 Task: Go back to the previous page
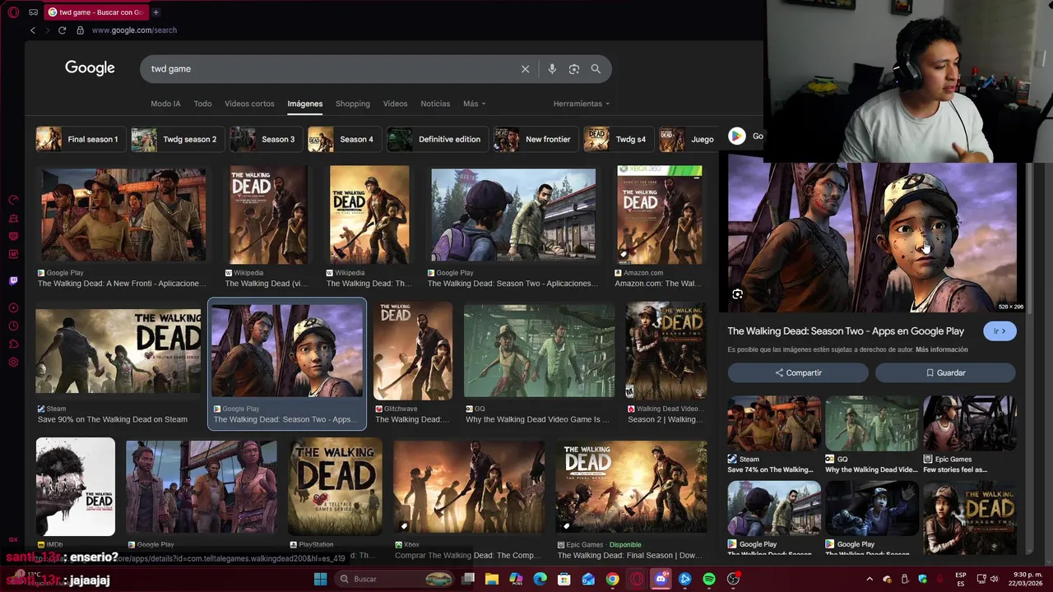click(x=33, y=30)
